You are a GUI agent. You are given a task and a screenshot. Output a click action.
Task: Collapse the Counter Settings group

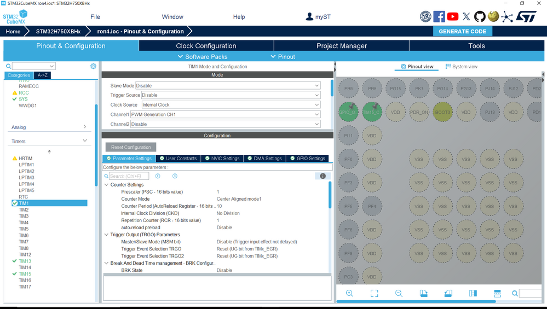pyautogui.click(x=106, y=185)
